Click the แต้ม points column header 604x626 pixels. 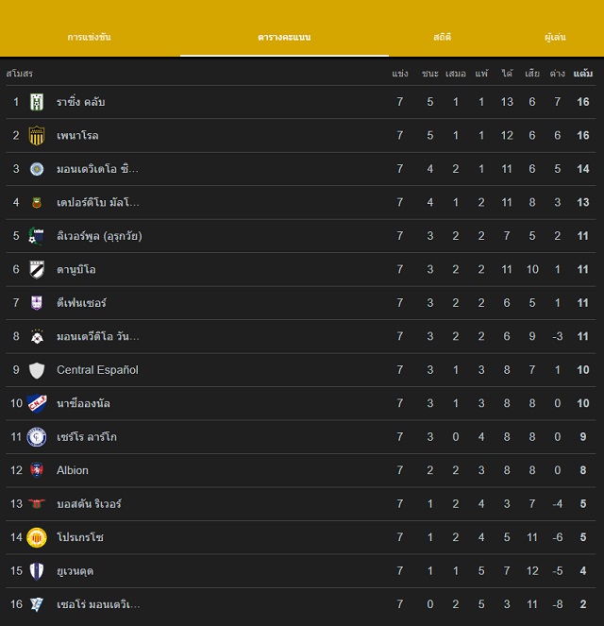click(583, 74)
